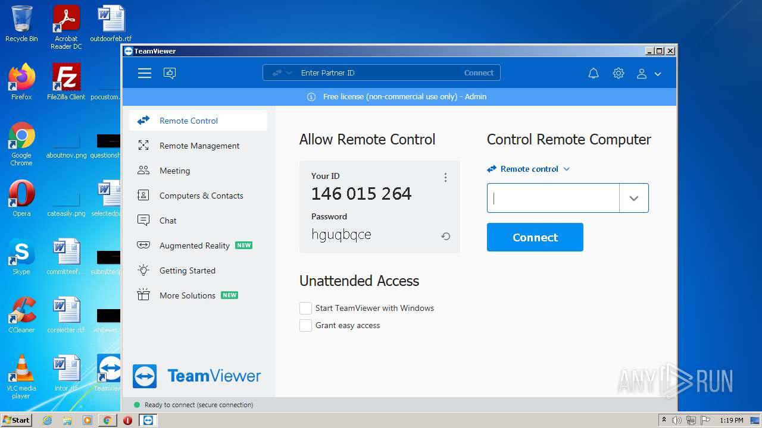Check Grant easy access
The width and height of the screenshot is (762, 428).
coord(305,325)
